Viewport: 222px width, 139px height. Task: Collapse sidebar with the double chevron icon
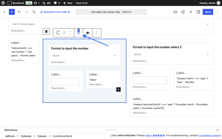click(x=191, y=12)
